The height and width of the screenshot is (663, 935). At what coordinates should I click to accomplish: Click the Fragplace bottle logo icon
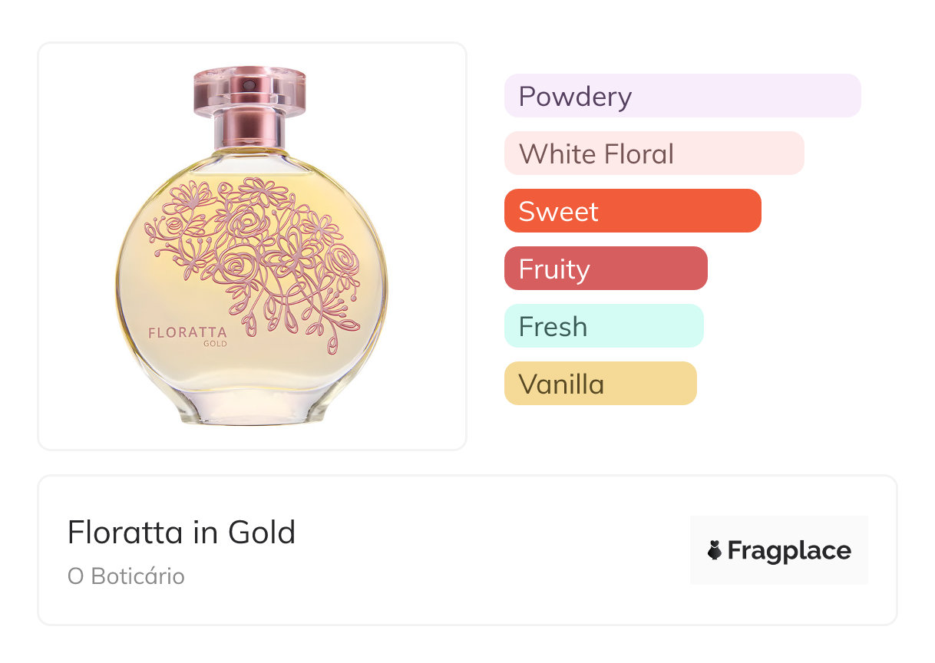715,550
